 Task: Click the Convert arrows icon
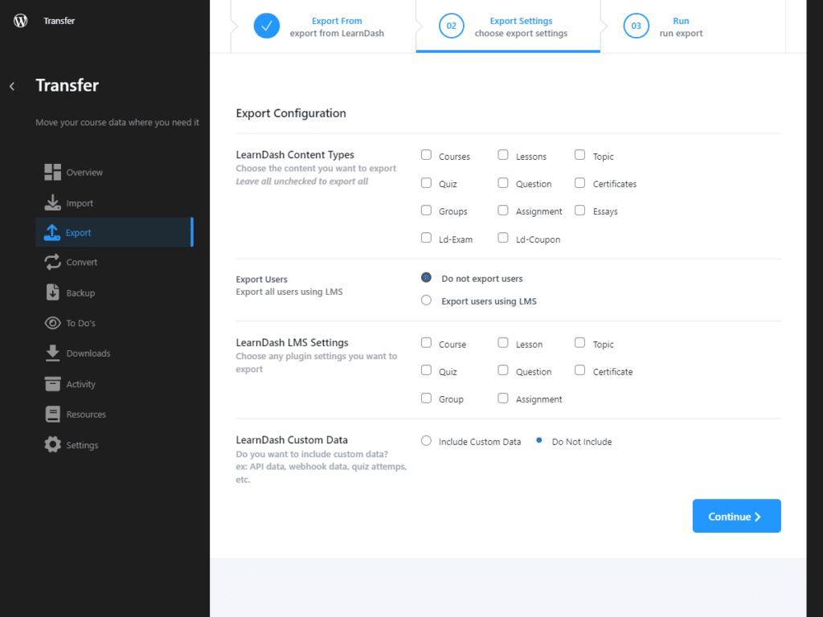coord(52,262)
